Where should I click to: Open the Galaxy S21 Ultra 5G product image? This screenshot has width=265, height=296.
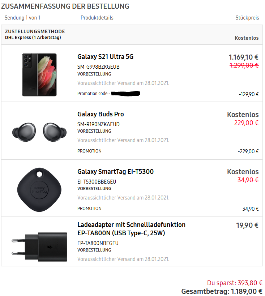click(39, 74)
